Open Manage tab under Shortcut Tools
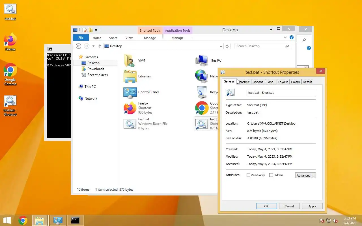 [x=150, y=38]
